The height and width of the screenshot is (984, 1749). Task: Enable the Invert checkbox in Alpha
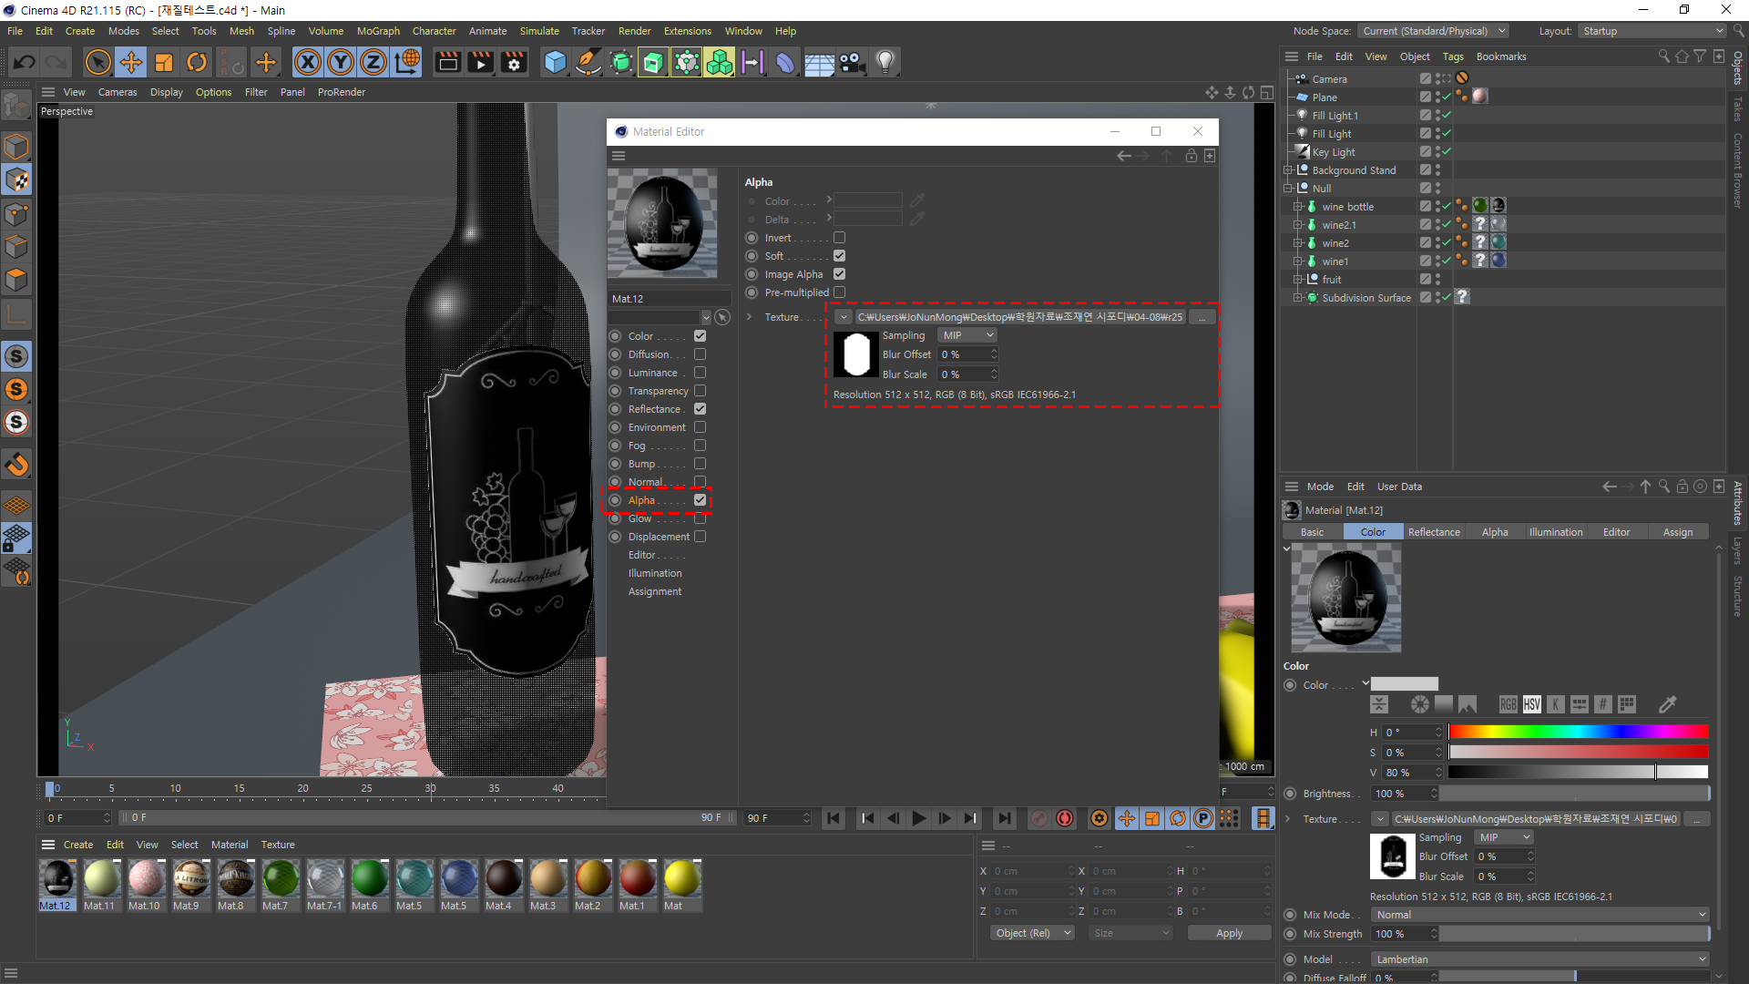click(x=839, y=238)
